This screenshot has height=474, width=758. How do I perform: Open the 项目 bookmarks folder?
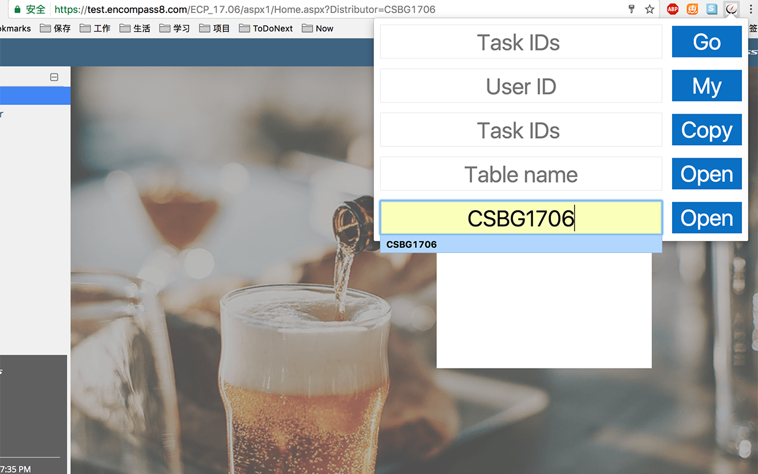click(x=214, y=28)
